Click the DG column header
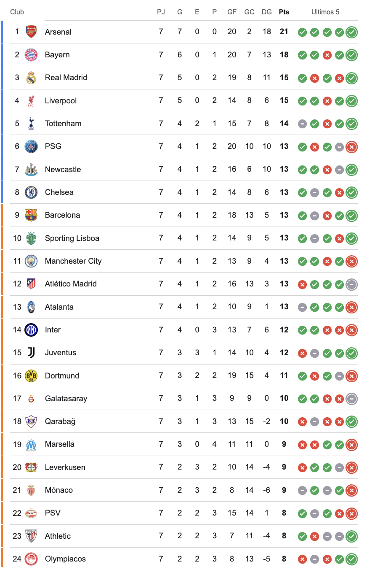The width and height of the screenshot is (372, 567). point(267,12)
